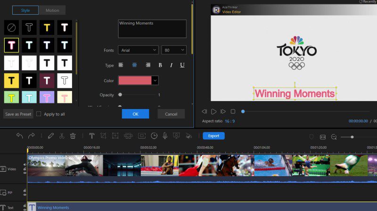Viewport: 377px width, 211px height.
Task: Lock the Video track
Action: [x=25, y=169]
